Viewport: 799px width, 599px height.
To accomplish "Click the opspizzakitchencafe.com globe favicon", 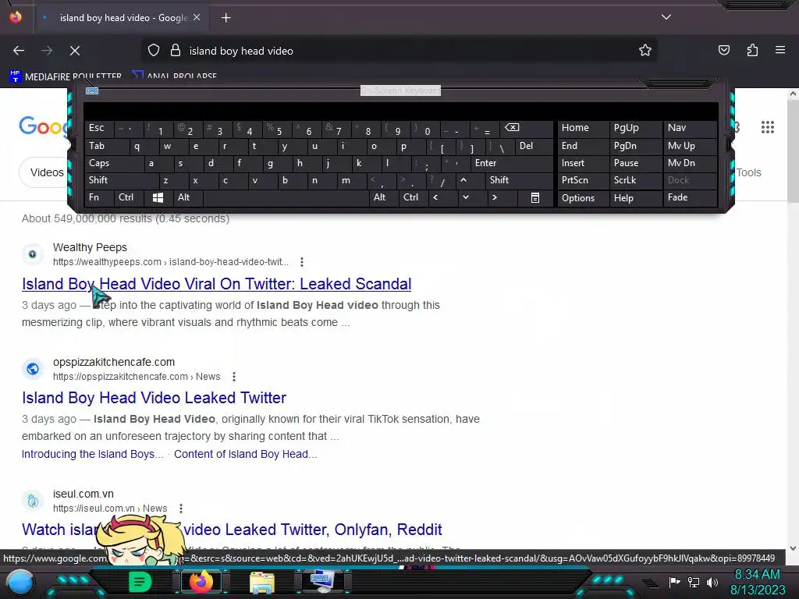I will pyautogui.click(x=33, y=369).
